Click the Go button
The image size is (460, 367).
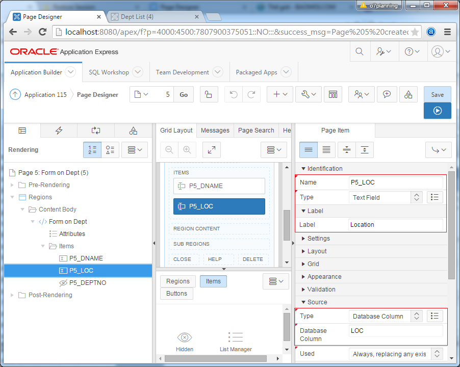184,94
